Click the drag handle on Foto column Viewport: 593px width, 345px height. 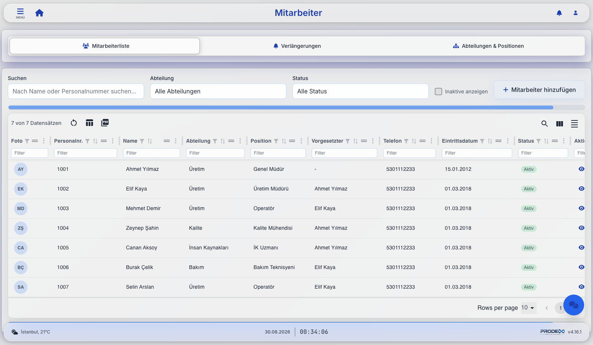coord(35,141)
